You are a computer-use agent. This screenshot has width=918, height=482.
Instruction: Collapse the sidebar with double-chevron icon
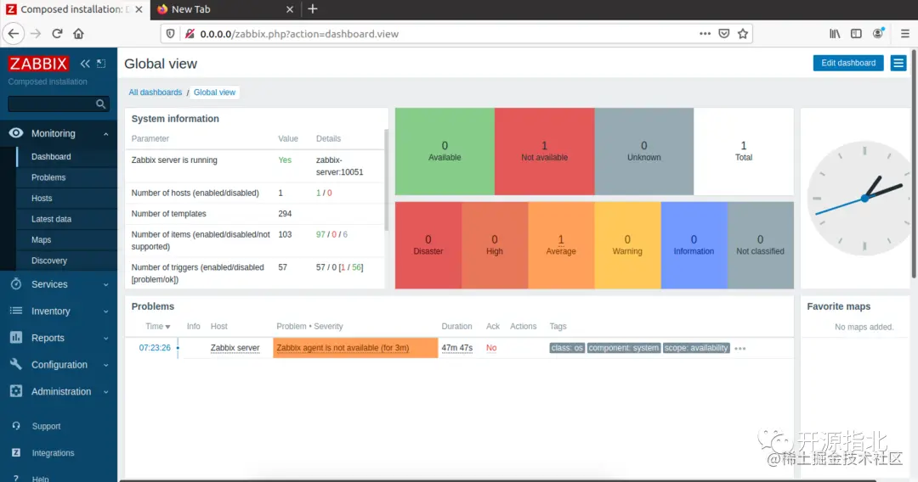click(x=86, y=63)
